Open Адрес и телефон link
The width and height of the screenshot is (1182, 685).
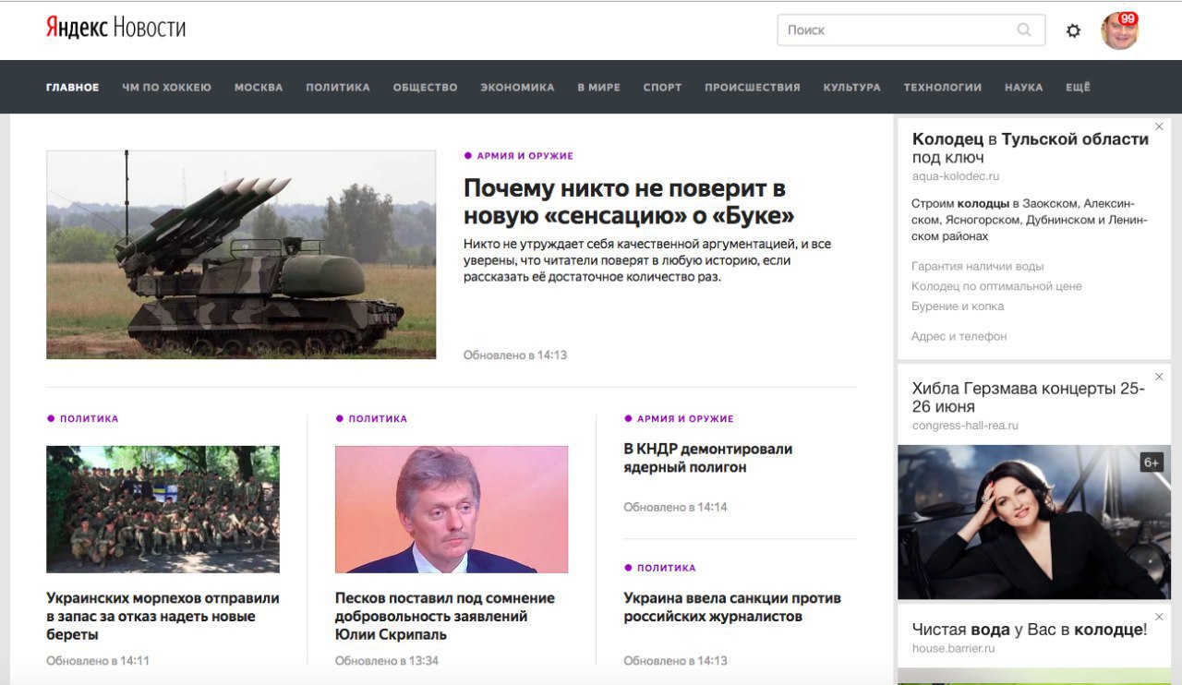[x=959, y=337]
